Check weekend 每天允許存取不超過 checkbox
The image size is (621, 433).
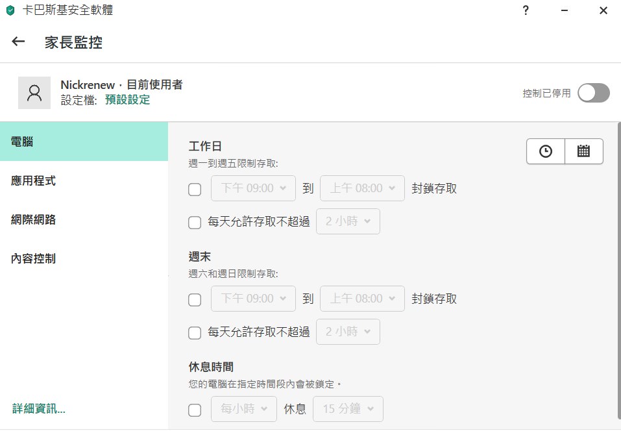195,333
